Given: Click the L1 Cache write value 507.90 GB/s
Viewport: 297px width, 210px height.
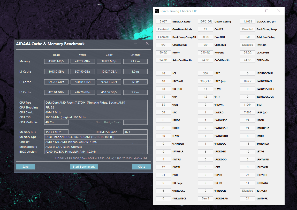Looking at the screenshot, I should (x=82, y=72).
